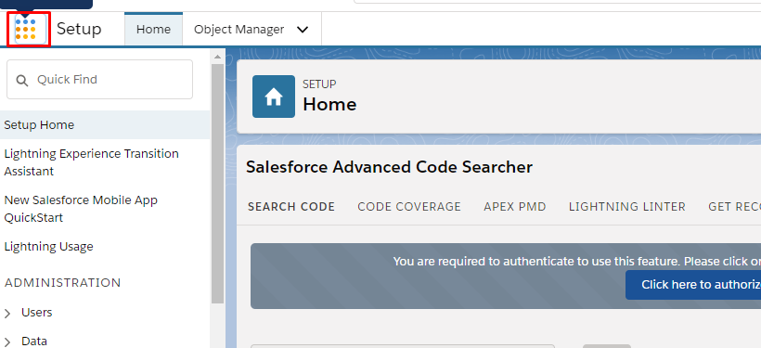Go to Lightning Usage in the sidebar
Image resolution: width=761 pixels, height=348 pixels.
(x=48, y=247)
